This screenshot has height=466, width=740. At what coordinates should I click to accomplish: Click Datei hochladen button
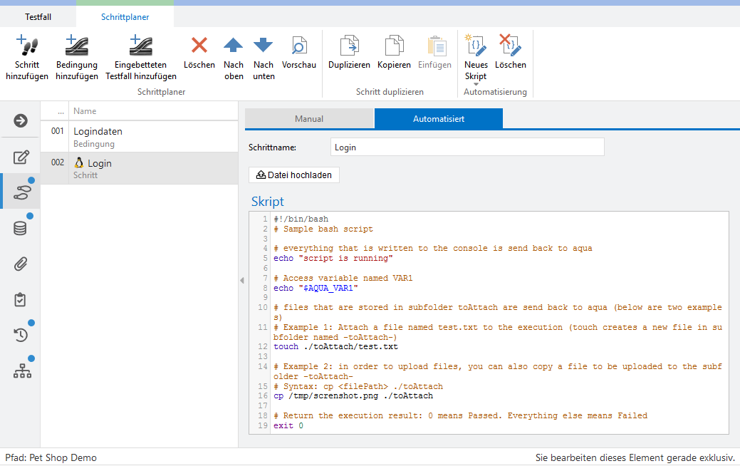(x=294, y=175)
